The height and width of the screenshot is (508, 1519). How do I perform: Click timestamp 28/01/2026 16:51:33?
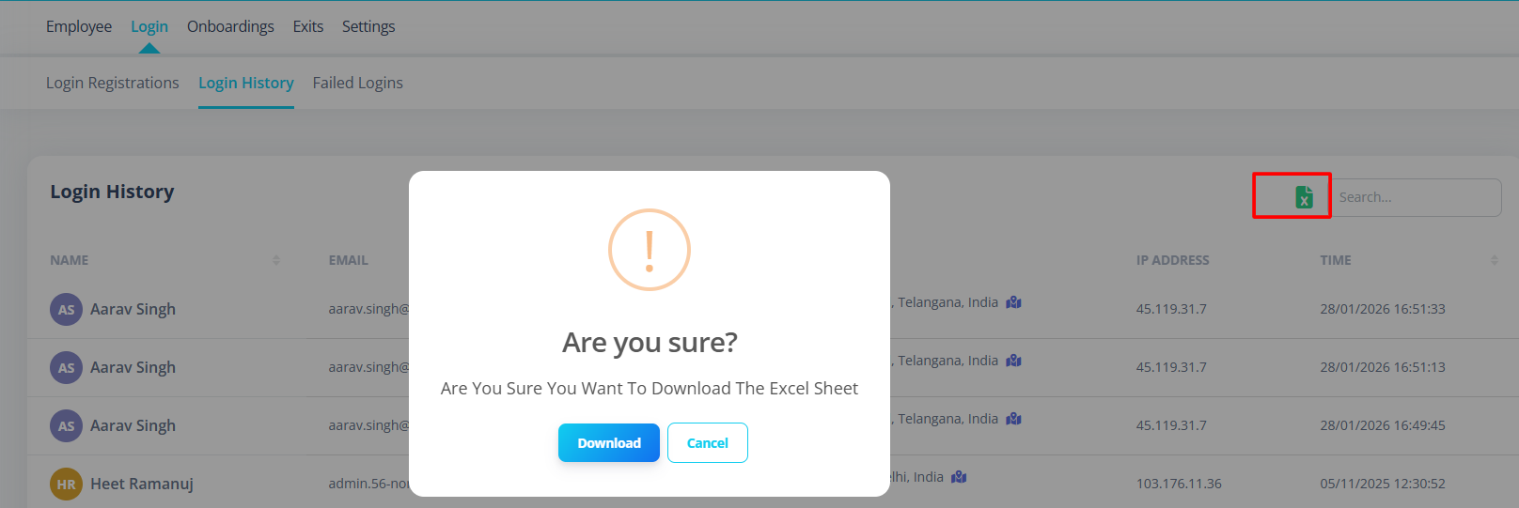click(x=1383, y=309)
